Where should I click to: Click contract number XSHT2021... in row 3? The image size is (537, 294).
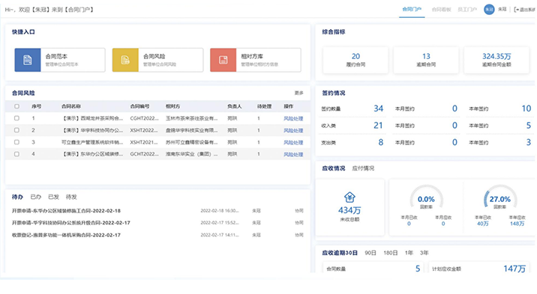pos(144,142)
